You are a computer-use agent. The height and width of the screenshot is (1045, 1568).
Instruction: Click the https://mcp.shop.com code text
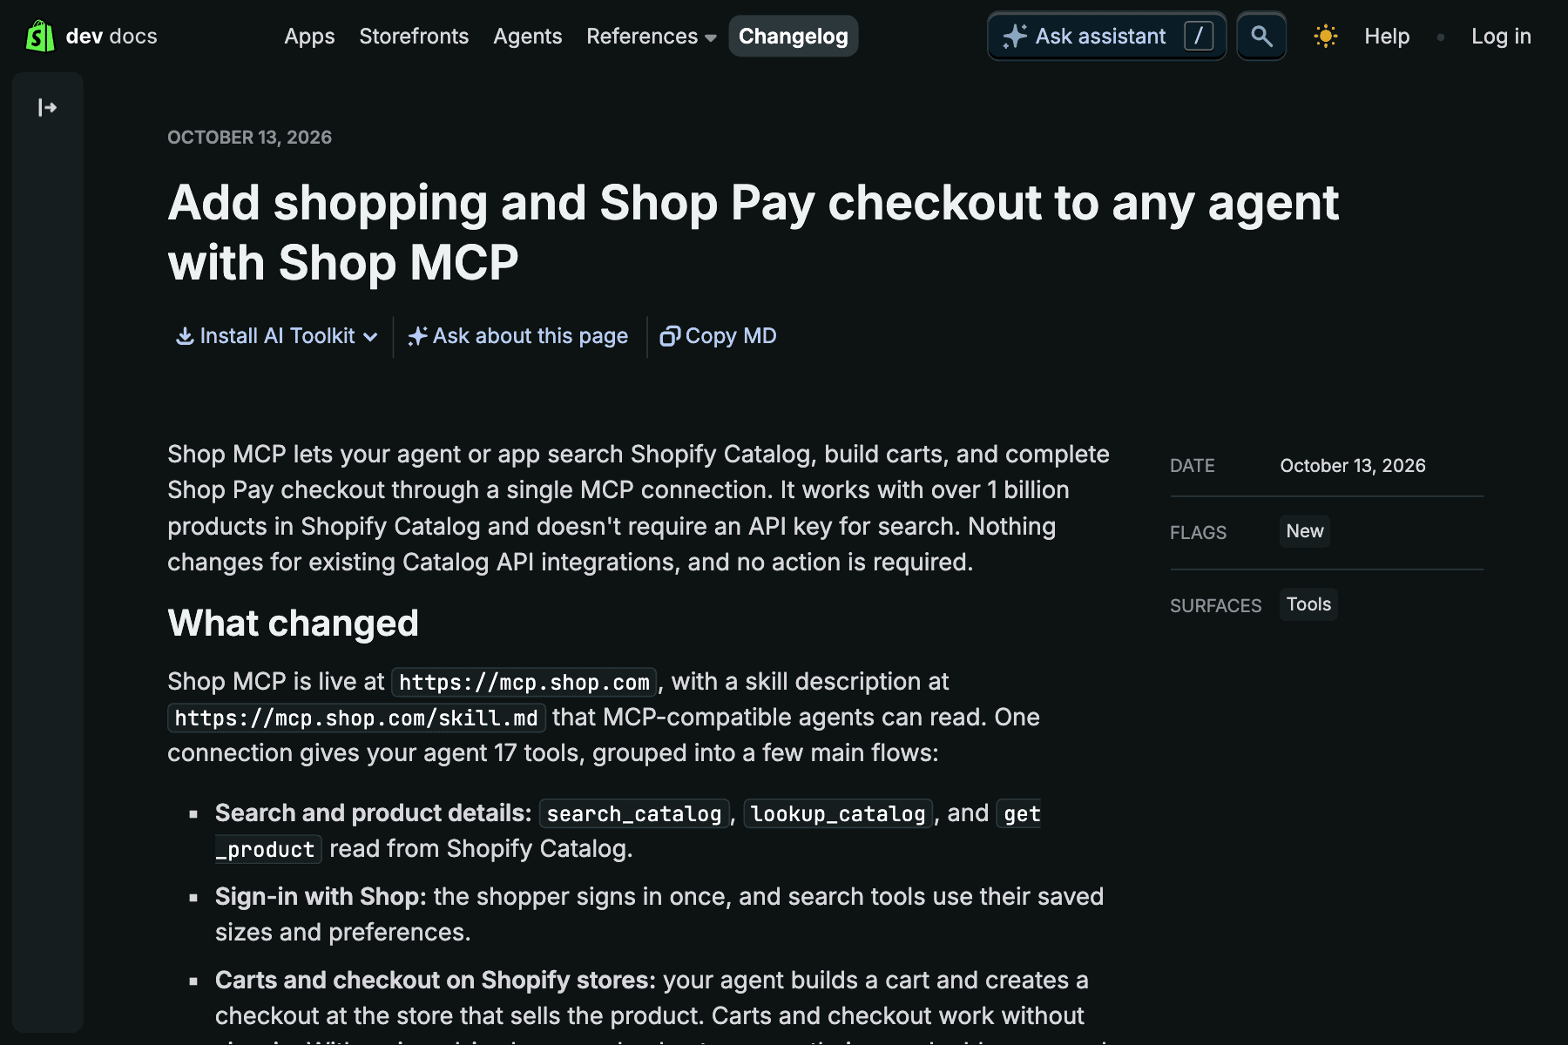pyautogui.click(x=524, y=682)
